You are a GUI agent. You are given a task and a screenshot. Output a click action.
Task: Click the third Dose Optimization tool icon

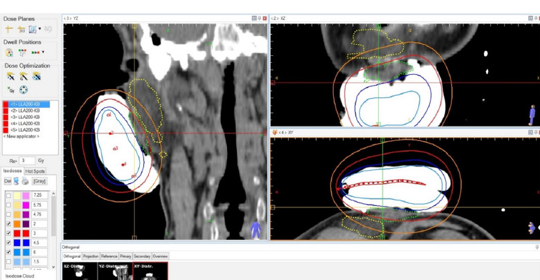point(36,76)
